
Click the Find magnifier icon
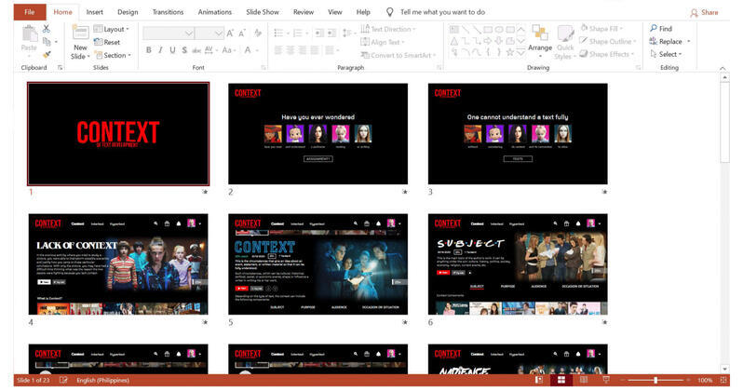pyautogui.click(x=654, y=29)
